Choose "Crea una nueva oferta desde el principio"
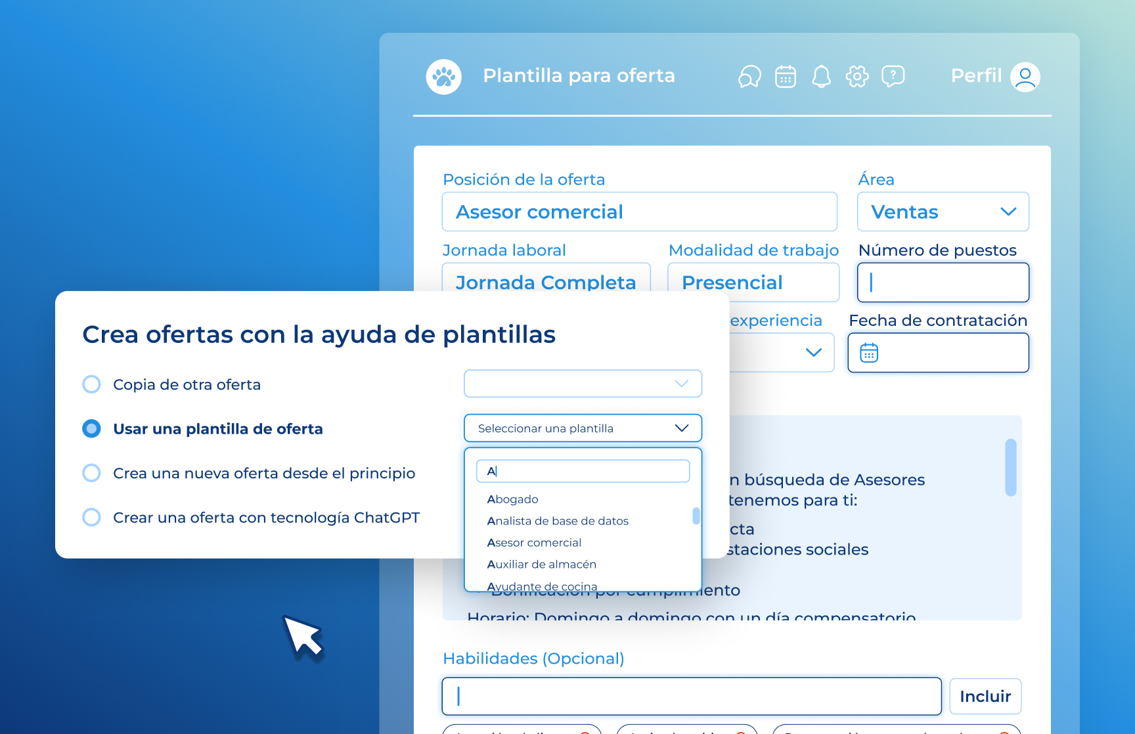Screen dimensions: 1135x734 [91, 472]
